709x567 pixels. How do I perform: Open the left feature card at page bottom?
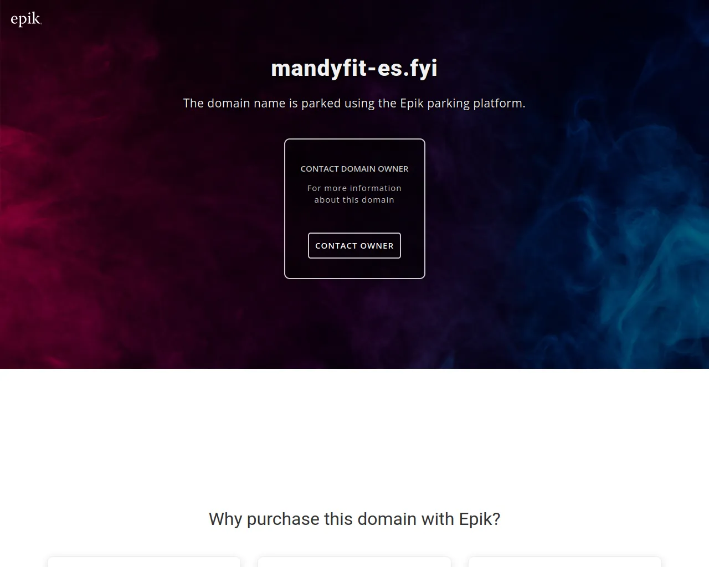click(144, 561)
